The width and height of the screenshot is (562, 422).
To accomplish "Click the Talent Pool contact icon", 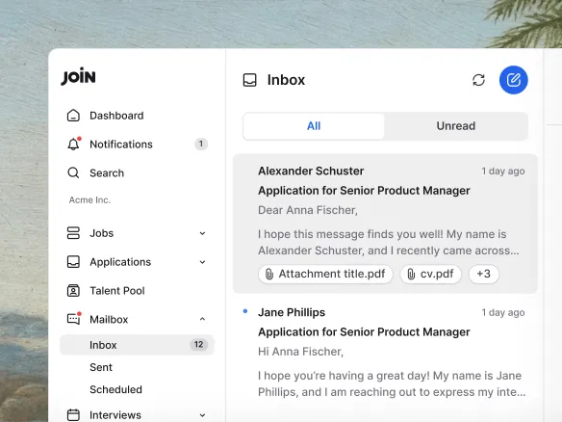I will 73,291.
